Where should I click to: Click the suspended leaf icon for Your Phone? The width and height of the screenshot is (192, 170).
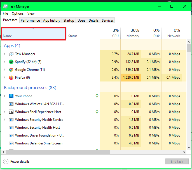97,96
